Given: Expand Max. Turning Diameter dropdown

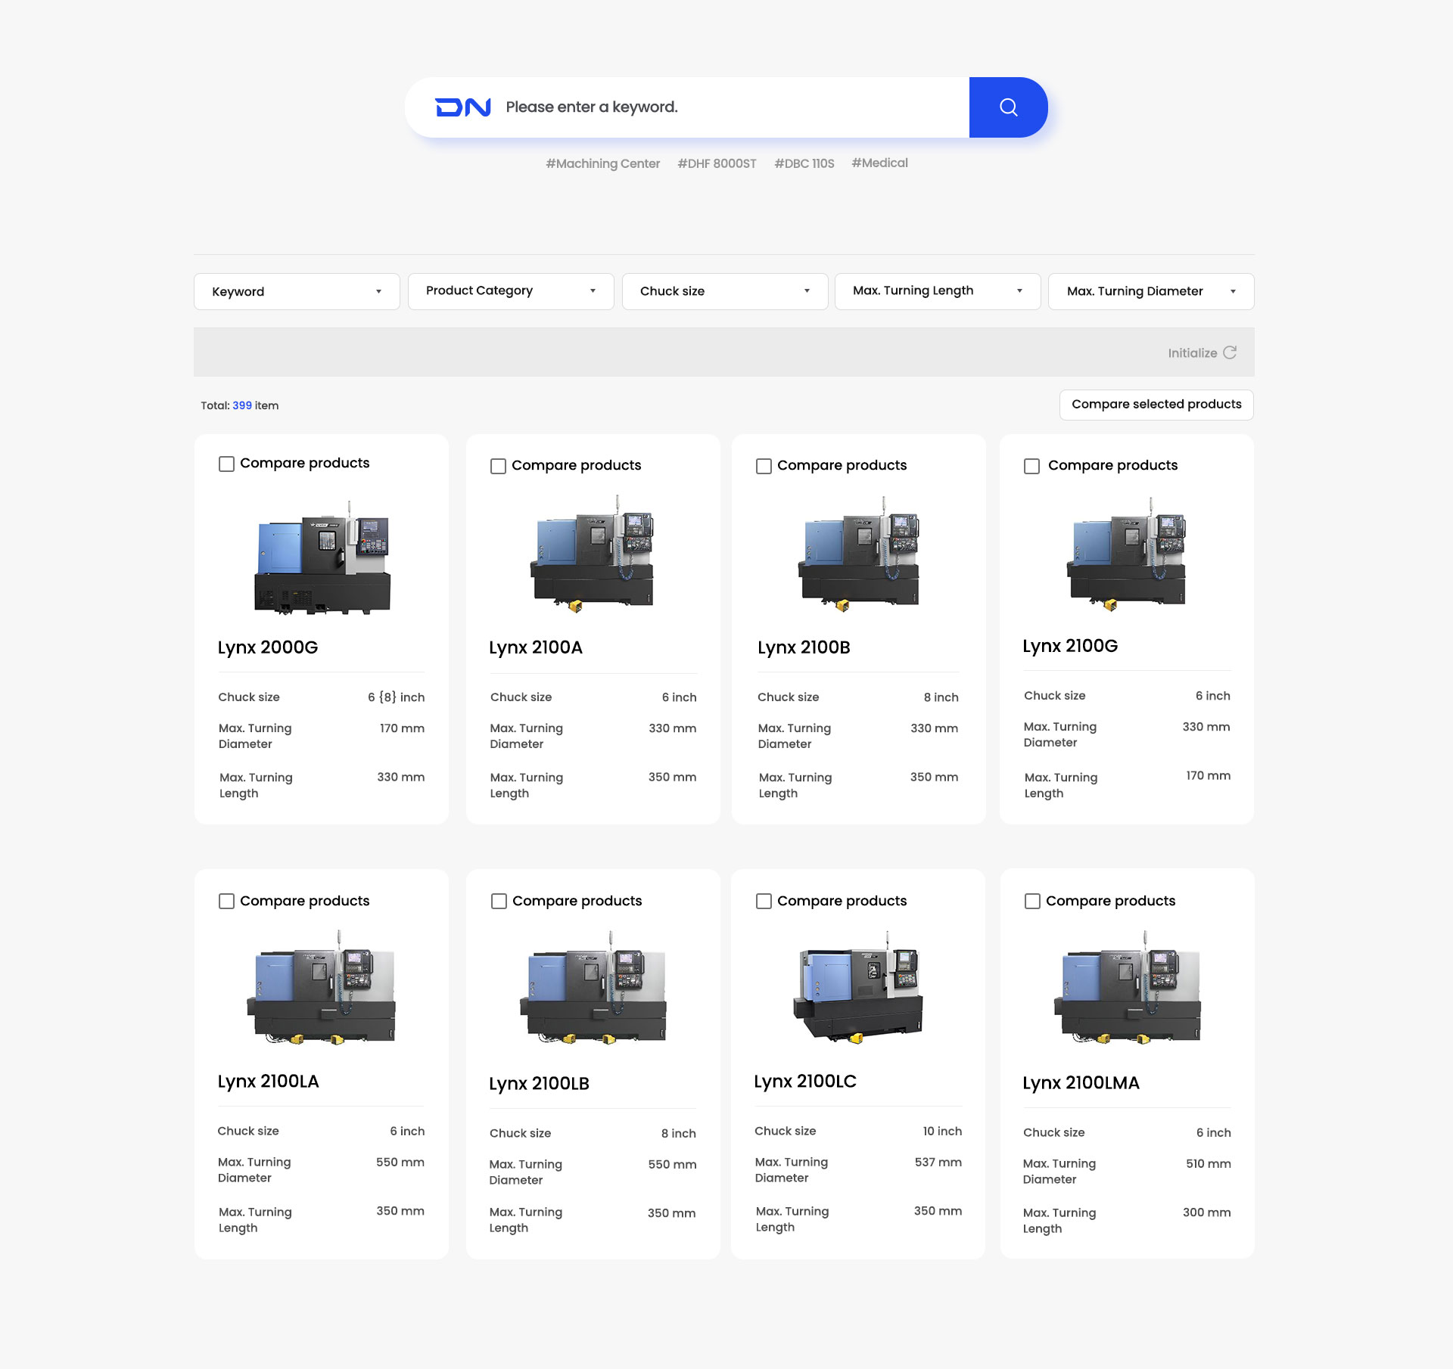Looking at the screenshot, I should point(1150,291).
